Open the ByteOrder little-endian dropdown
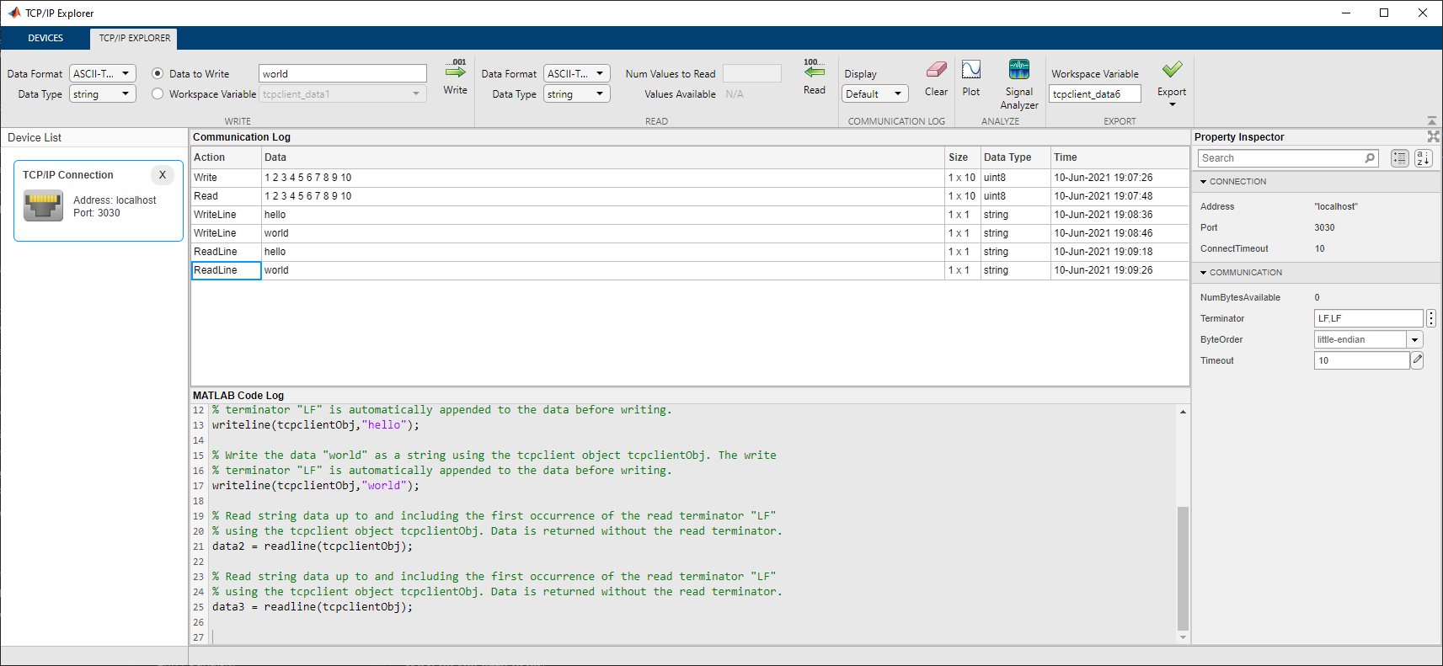 click(1414, 339)
